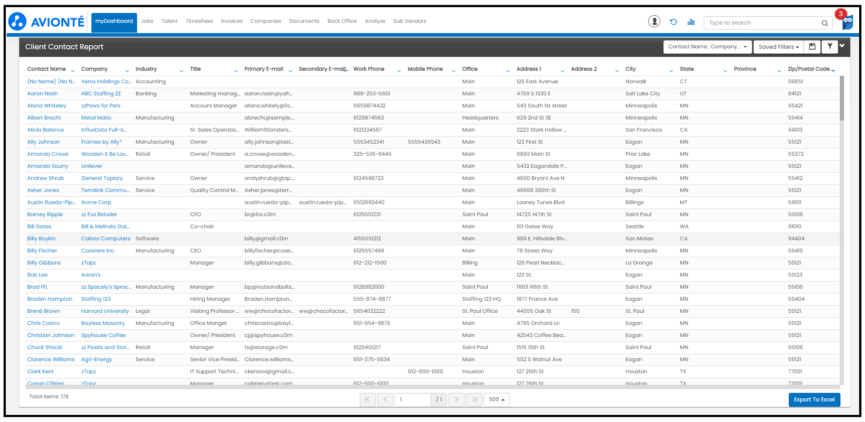865x422 pixels.
Task: Click the Export To Excel button
Action: [x=814, y=400]
